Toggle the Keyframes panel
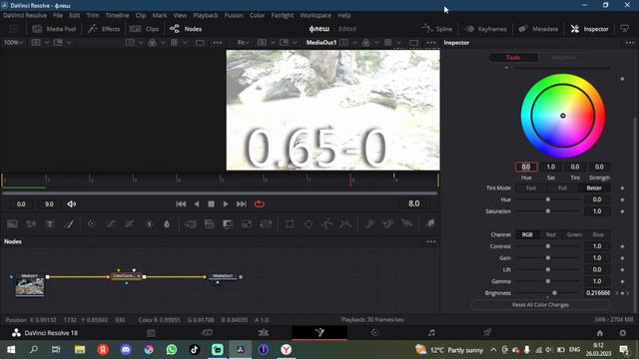 point(486,29)
